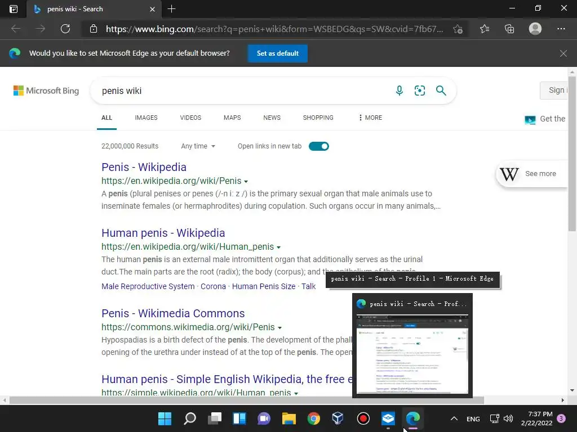
Task: Expand dropdown after Human_penis Wikipedia URL
Action: (278, 247)
